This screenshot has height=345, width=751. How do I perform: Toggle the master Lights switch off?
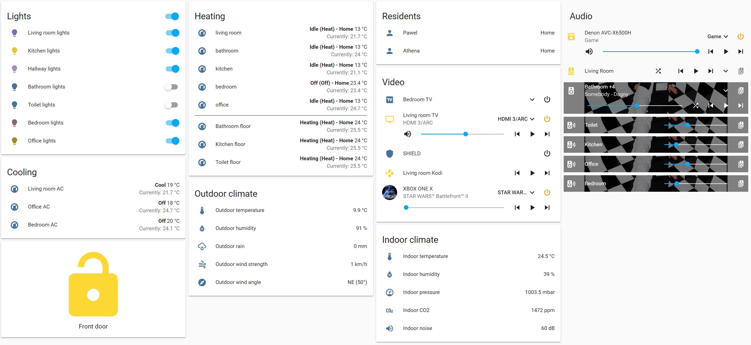tap(172, 16)
